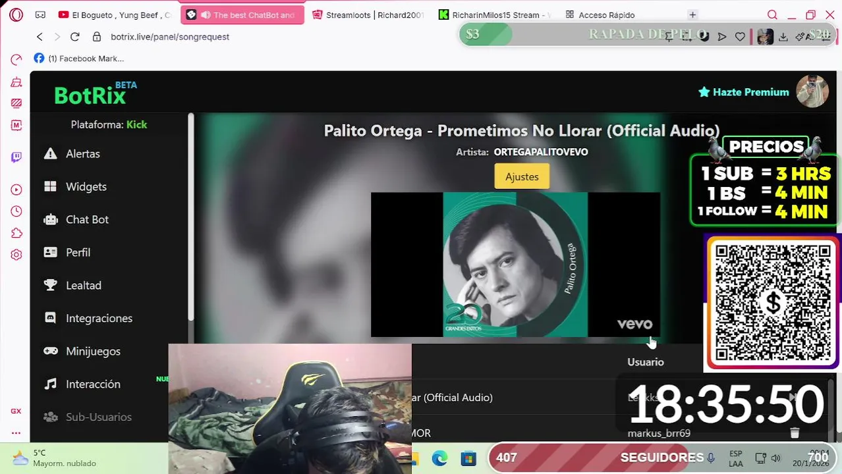Screen dimensions: 842x474
Task: Click the Interacción music note icon
Action: 50,384
